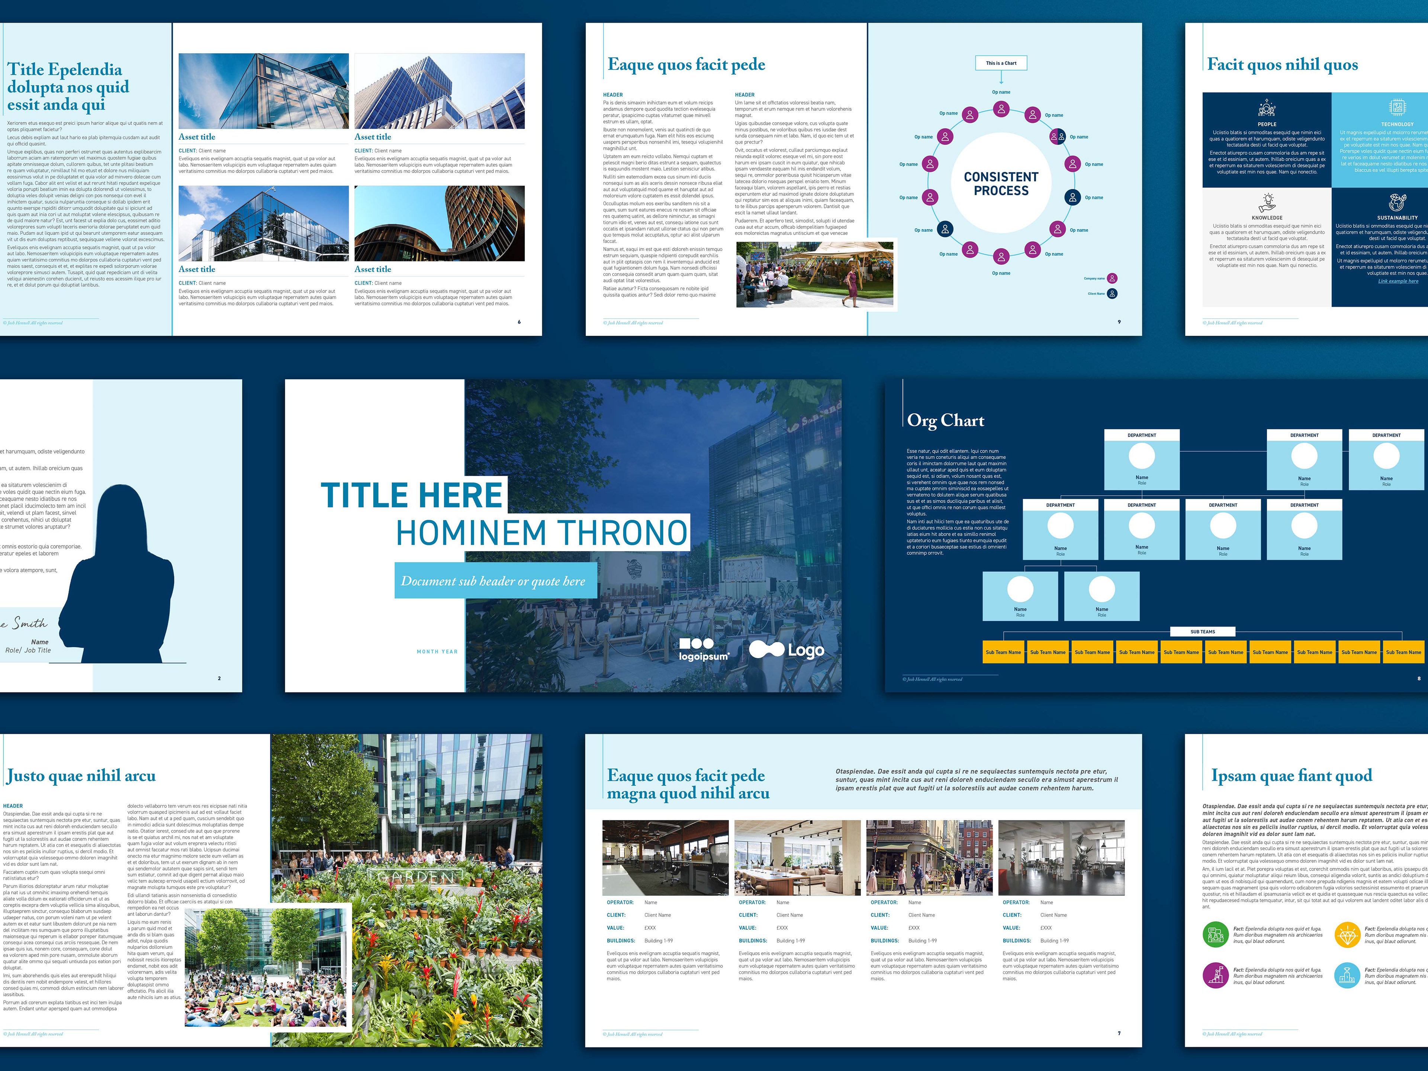1428x1071 pixels.
Task: Click the TECHNOLOGY chip icon
Action: pos(1397,108)
